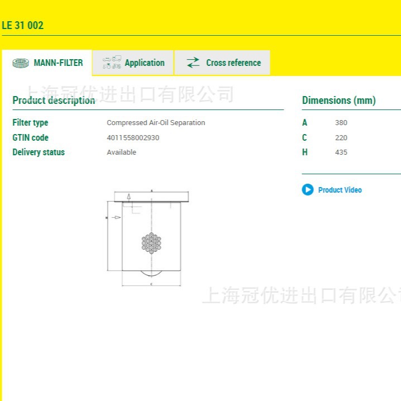Click the vehicles icon in the Application tab

click(112, 63)
